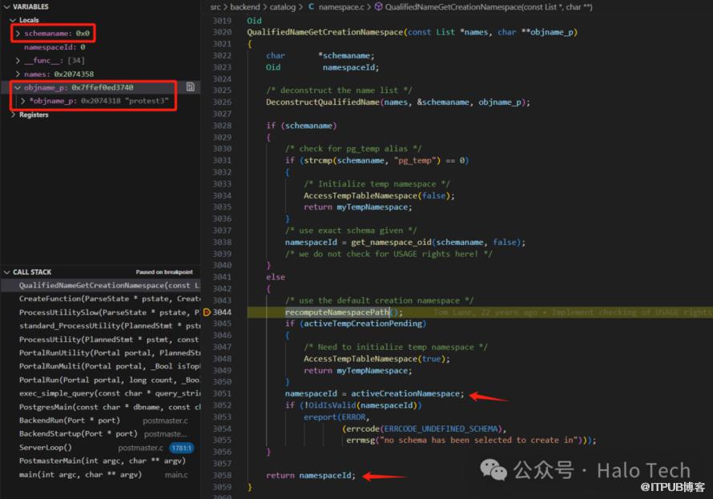Expand the schemaname variable

[x=18, y=34]
